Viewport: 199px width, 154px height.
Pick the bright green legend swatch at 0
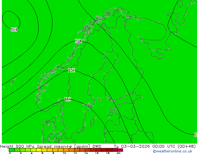point(12,150)
